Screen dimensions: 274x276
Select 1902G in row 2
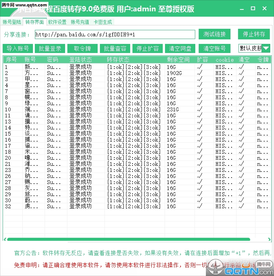(174, 73)
